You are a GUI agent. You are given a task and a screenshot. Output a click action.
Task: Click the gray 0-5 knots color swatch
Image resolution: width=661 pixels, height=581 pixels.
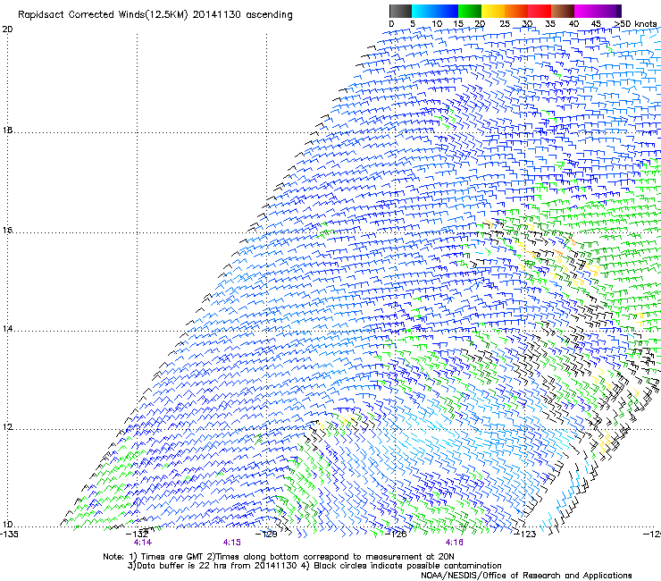400,11
